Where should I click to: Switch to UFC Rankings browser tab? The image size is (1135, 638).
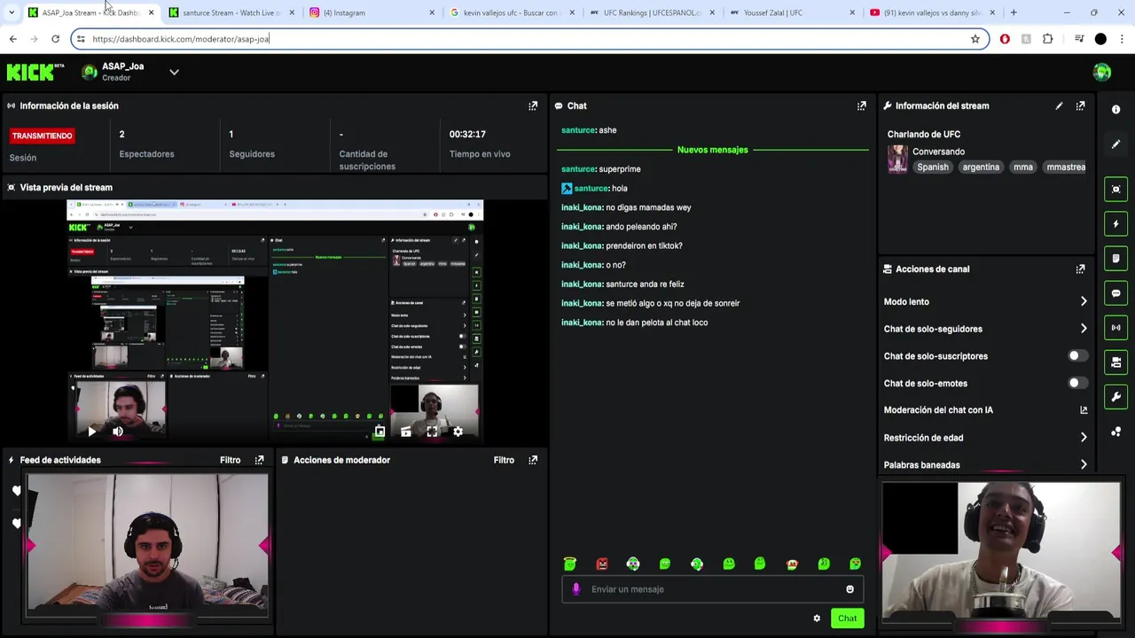[x=652, y=12]
